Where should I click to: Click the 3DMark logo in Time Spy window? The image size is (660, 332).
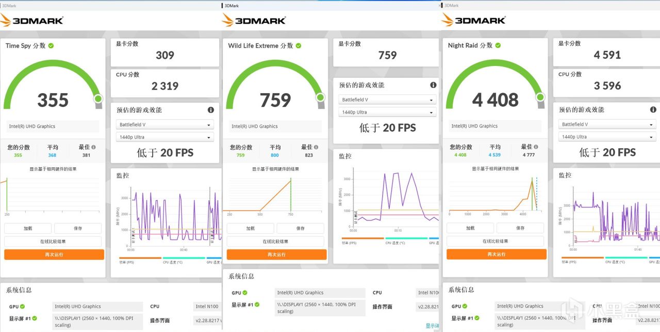point(32,20)
